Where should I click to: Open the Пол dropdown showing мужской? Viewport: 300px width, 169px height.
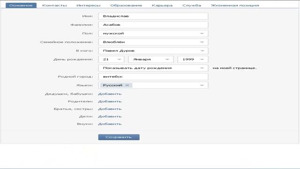[153, 33]
